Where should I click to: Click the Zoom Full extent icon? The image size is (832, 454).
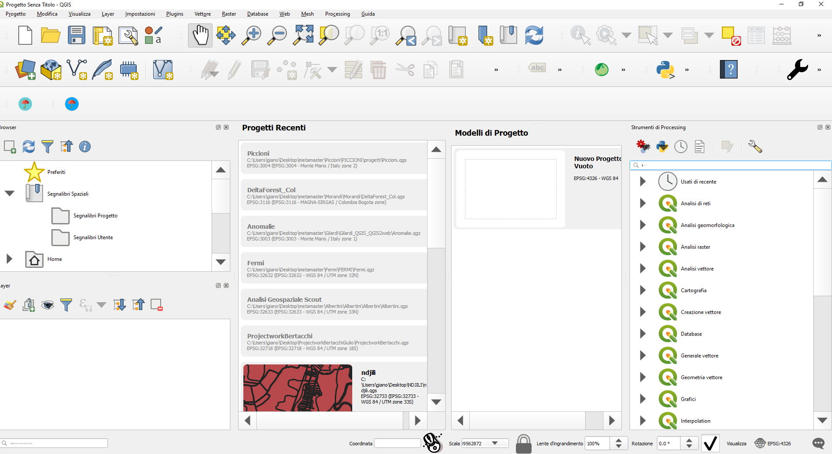pos(303,35)
